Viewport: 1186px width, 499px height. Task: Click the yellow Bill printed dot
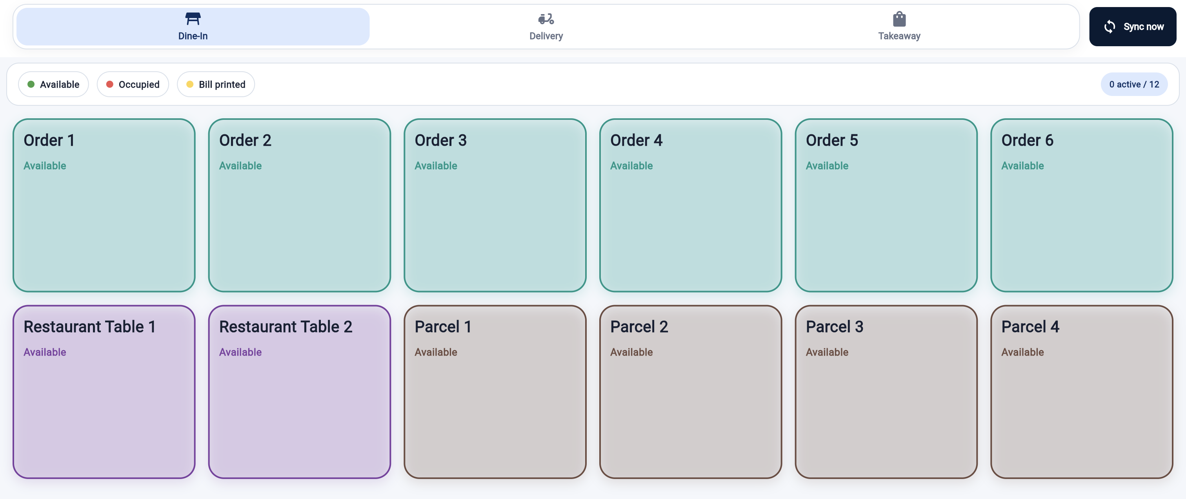pyautogui.click(x=190, y=84)
